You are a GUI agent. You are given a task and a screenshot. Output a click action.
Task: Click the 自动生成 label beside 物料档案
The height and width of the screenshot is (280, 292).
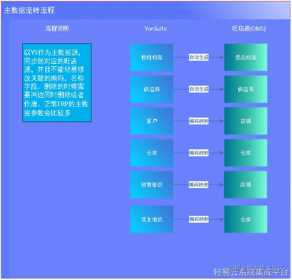tap(199, 57)
